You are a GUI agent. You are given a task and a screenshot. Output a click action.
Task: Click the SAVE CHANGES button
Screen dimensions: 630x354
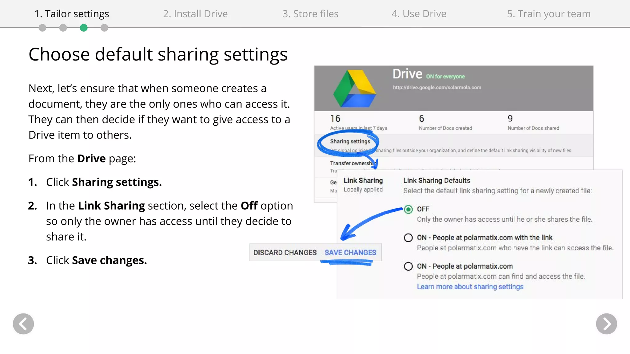350,253
